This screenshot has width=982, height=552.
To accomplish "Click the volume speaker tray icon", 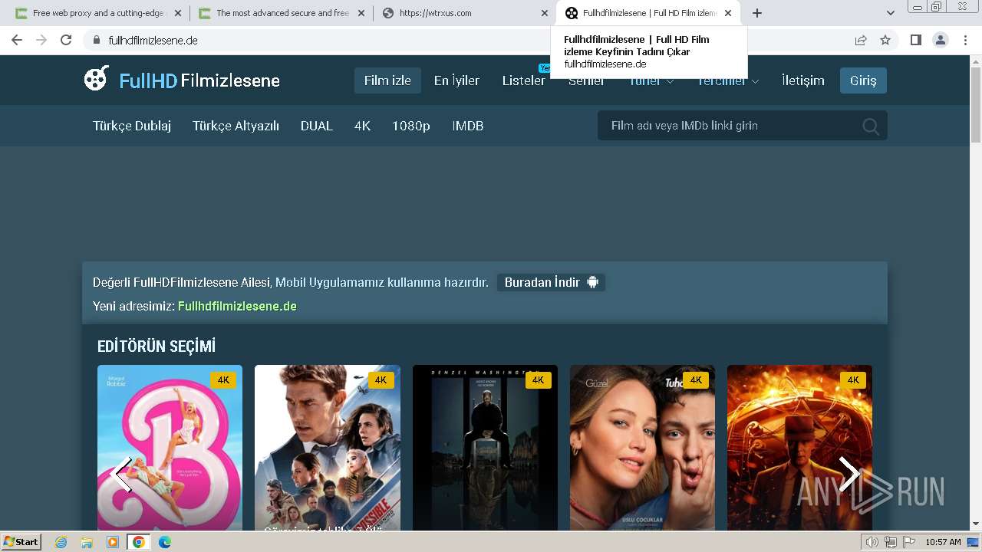I will coord(872,542).
